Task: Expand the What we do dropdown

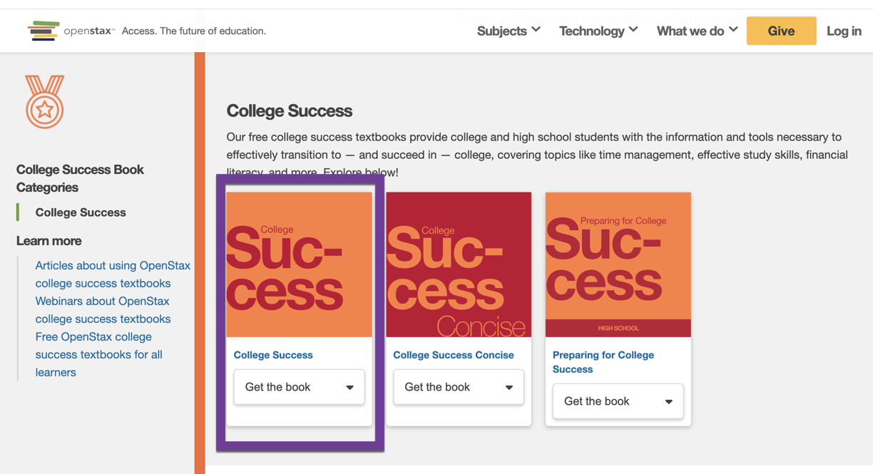Action: pyautogui.click(x=696, y=31)
